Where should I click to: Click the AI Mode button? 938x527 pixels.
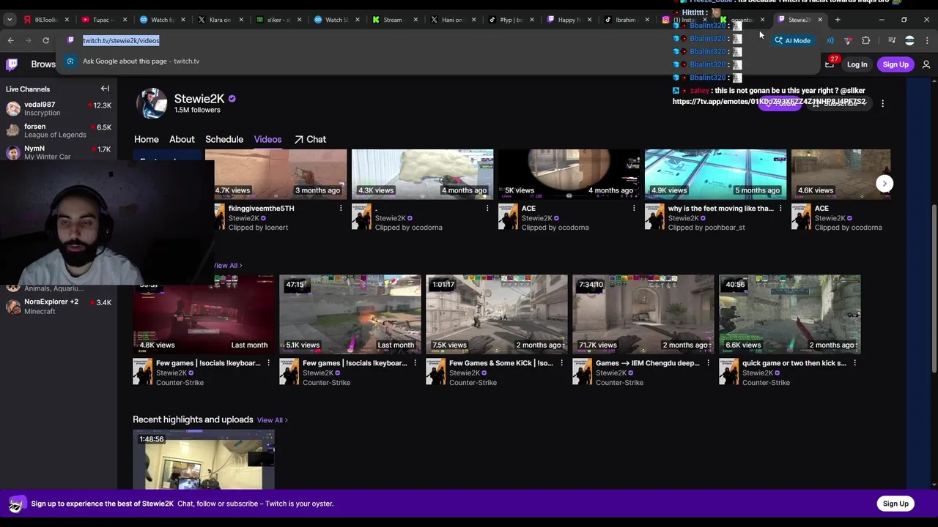[x=792, y=40]
